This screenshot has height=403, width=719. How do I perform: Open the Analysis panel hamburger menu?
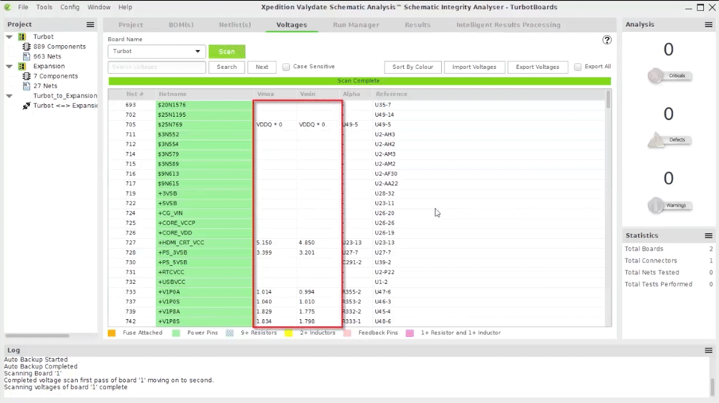[709, 25]
